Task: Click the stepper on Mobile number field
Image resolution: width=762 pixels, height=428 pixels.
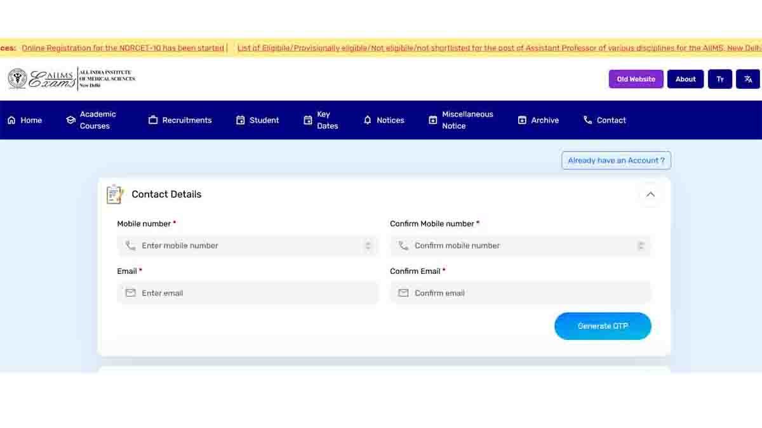Action: point(368,245)
